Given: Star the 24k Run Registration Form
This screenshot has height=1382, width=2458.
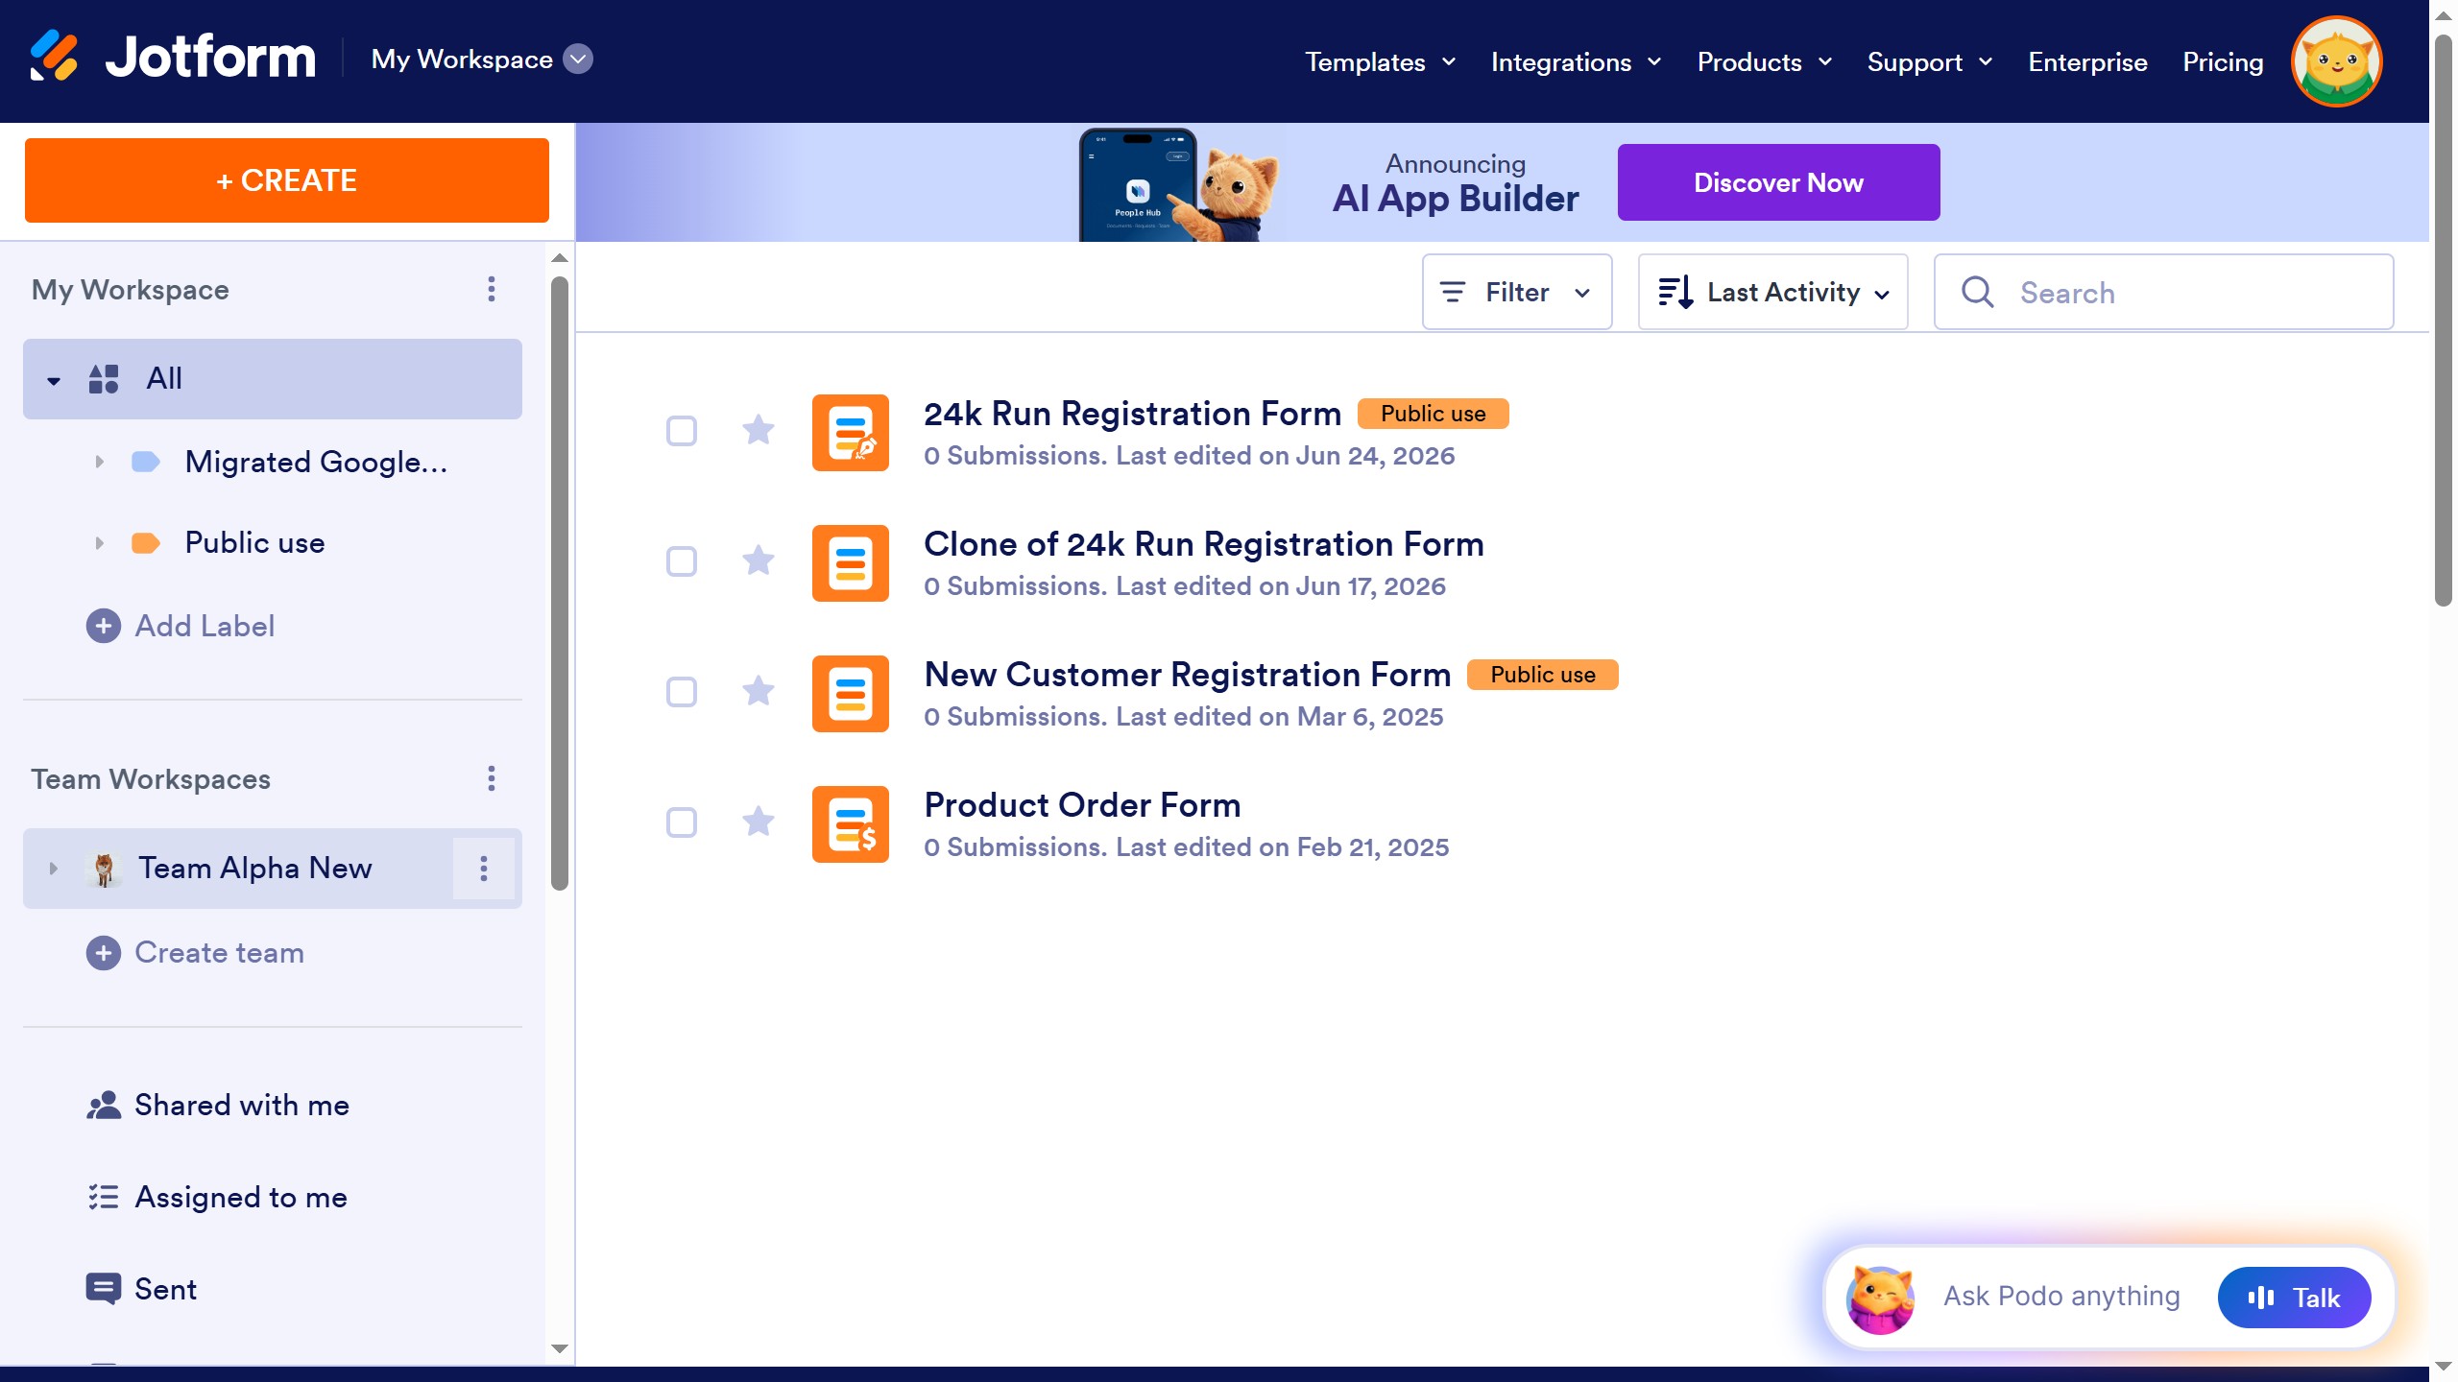Looking at the screenshot, I should tap(759, 429).
